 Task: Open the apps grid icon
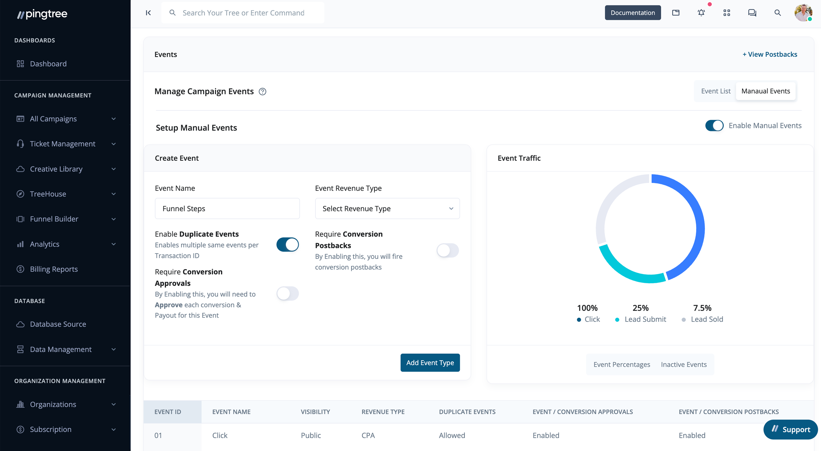point(726,13)
